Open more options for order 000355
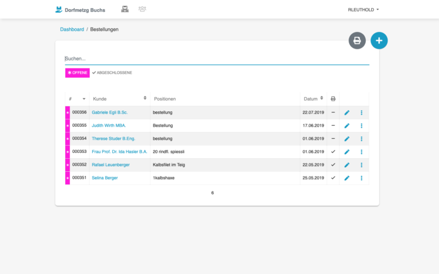The image size is (439, 274). (x=361, y=126)
